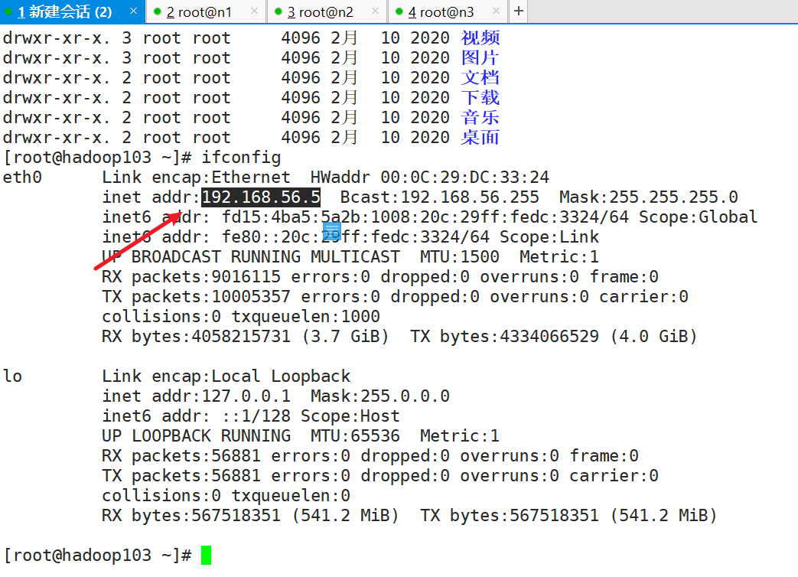The height and width of the screenshot is (577, 798).
Task: Click the 视频 directory name
Action: click(x=480, y=37)
